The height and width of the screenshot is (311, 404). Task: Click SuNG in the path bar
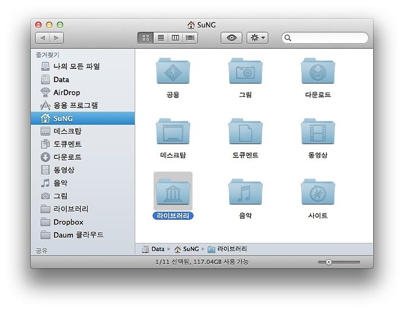(x=186, y=249)
